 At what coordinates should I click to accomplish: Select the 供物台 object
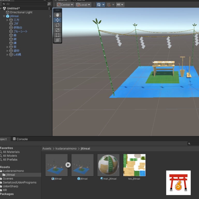[18, 27]
